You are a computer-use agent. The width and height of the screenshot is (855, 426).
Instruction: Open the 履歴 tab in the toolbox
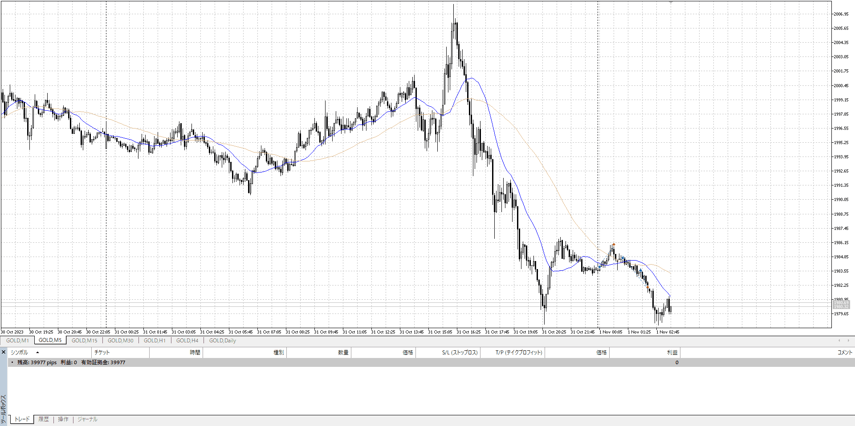point(43,419)
